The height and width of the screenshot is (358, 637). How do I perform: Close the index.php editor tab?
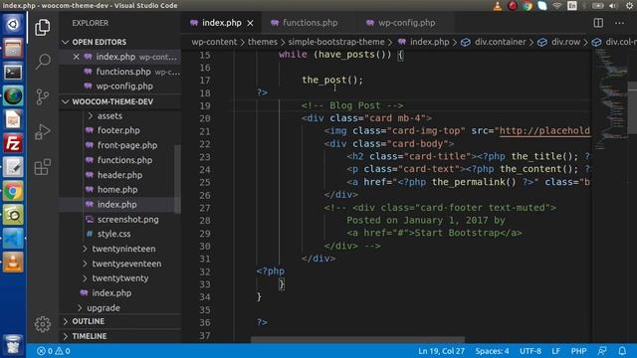(x=250, y=23)
